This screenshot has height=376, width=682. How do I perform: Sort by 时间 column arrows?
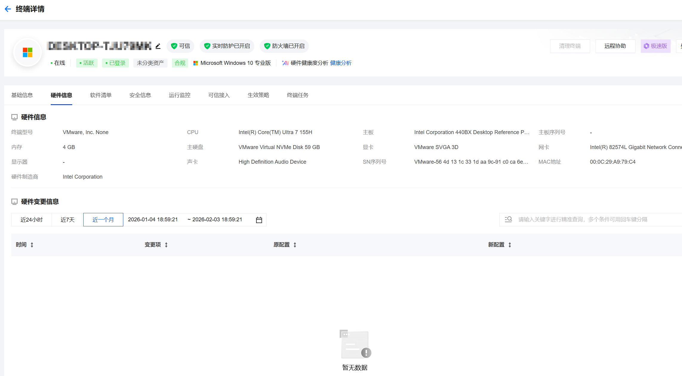[x=32, y=245]
